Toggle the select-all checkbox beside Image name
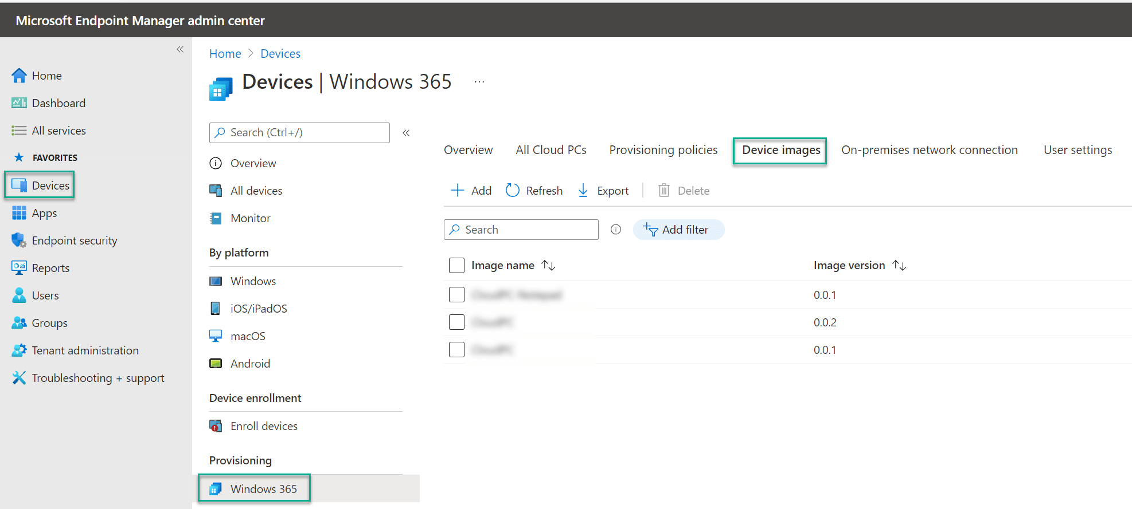Screen dimensions: 1132x509 (x=456, y=265)
